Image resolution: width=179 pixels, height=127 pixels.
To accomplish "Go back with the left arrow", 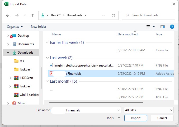I will 8,15.
